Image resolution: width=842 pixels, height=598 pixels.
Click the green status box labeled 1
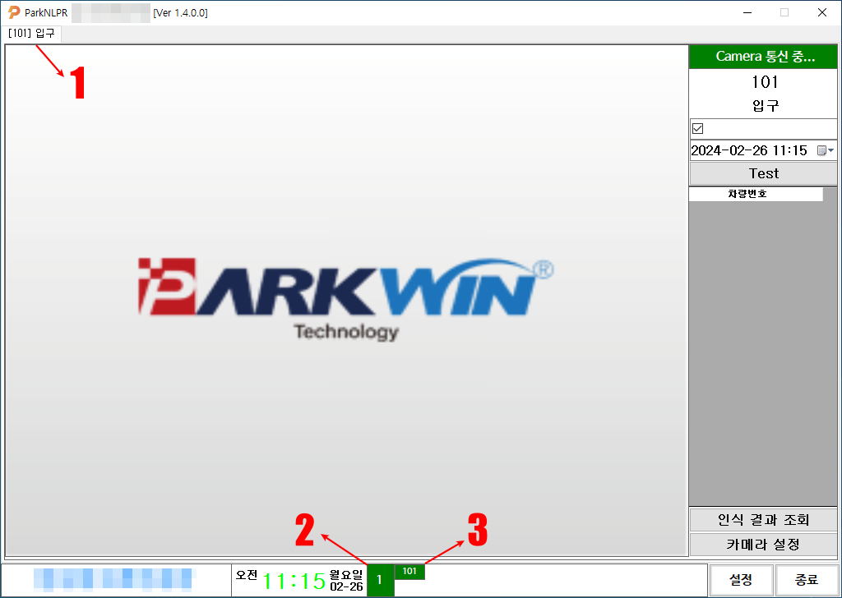pos(380,580)
